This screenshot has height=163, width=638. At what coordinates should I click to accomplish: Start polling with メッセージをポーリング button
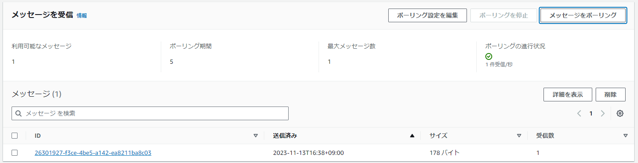point(583,15)
